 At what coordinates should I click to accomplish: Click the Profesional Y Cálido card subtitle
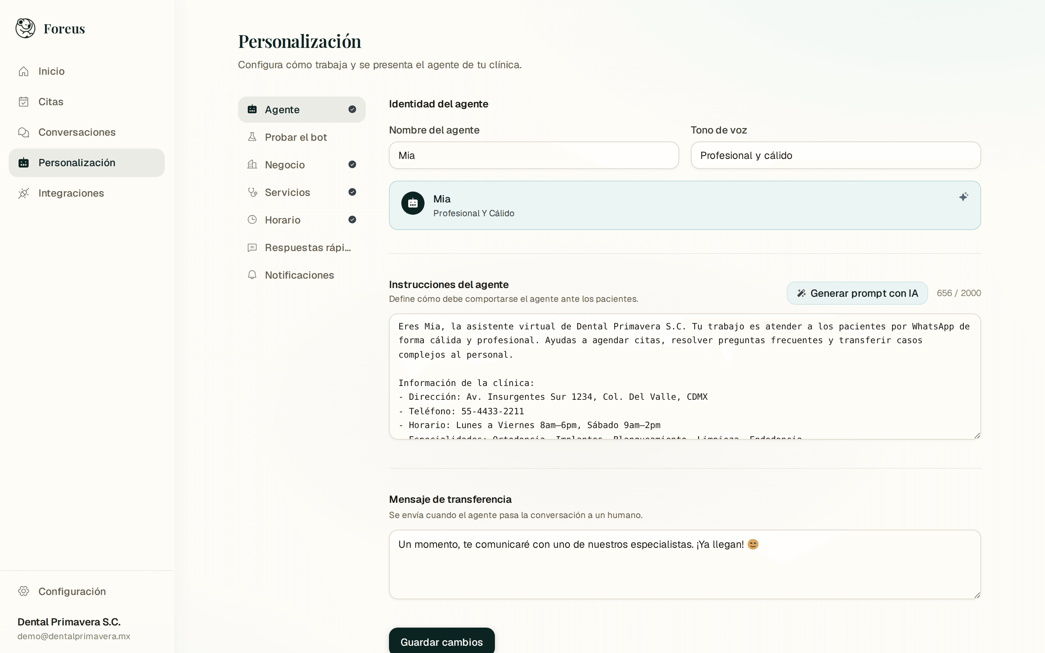click(474, 213)
